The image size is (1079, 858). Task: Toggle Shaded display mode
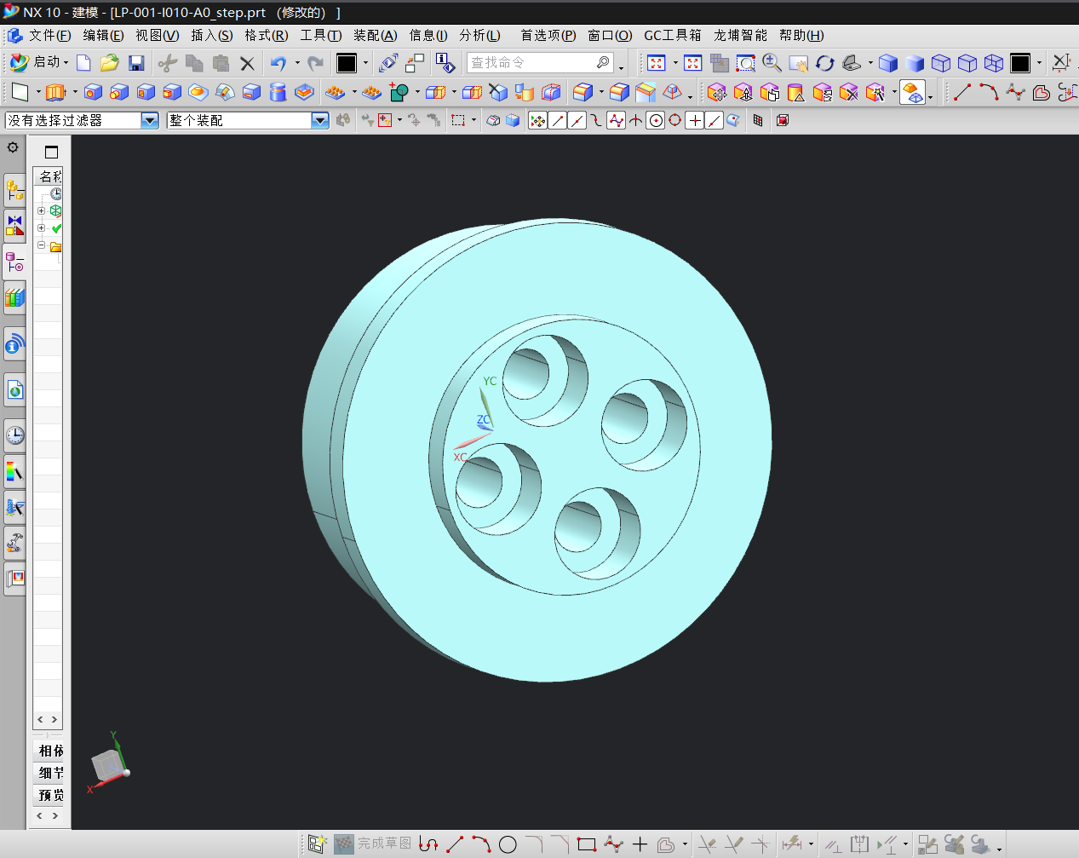[x=915, y=63]
